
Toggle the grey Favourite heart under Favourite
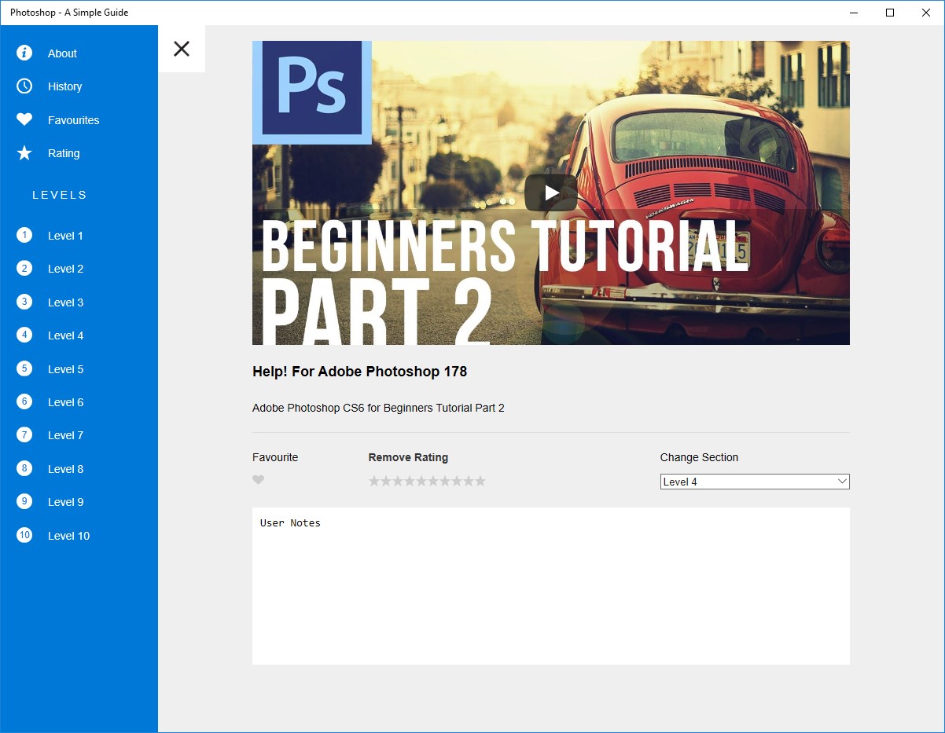point(258,480)
